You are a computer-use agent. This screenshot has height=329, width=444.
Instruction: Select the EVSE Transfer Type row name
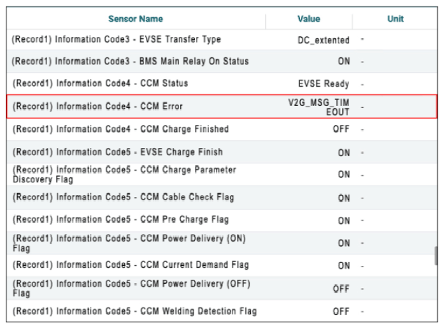tap(117, 39)
